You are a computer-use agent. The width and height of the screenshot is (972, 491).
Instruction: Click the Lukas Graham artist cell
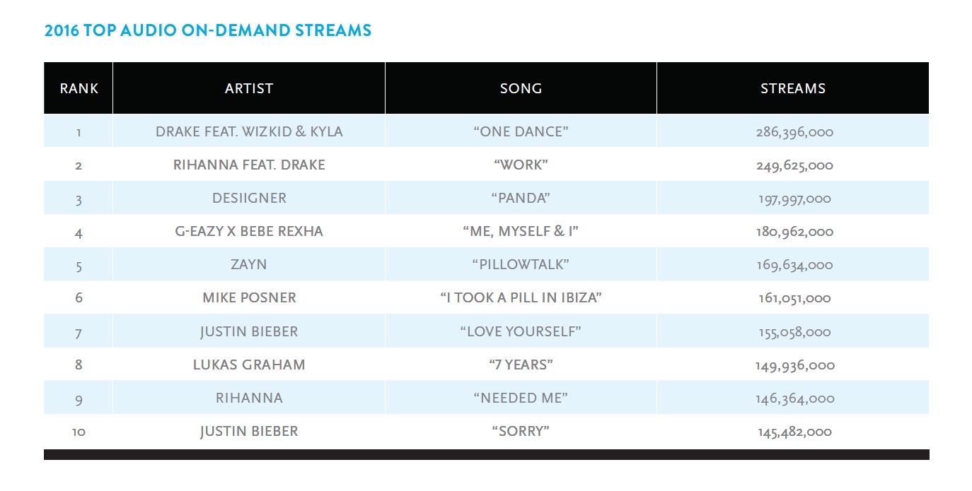tap(249, 365)
